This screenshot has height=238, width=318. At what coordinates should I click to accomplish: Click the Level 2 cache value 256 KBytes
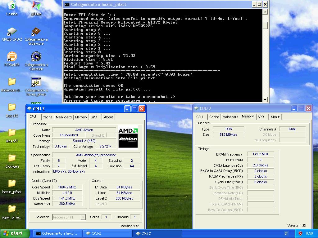pos(125,198)
